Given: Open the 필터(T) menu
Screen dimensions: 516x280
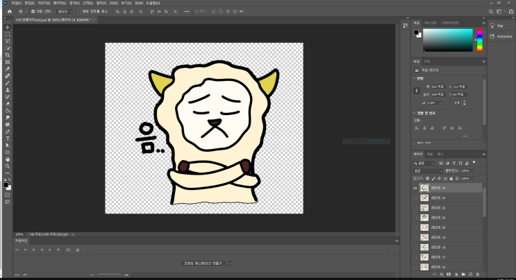Looking at the screenshot, I should pos(101,3).
